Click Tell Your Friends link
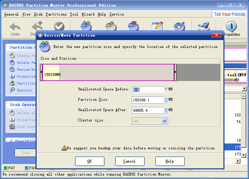Viewport: 249px width, 179px height. click(x=229, y=14)
